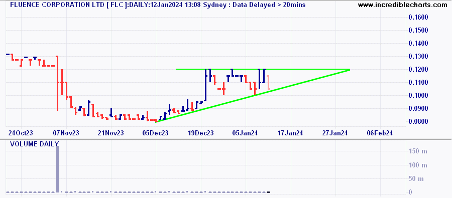Click the horizontal green resistance line

pos(262,69)
